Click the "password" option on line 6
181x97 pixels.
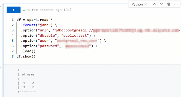pos(48,46)
